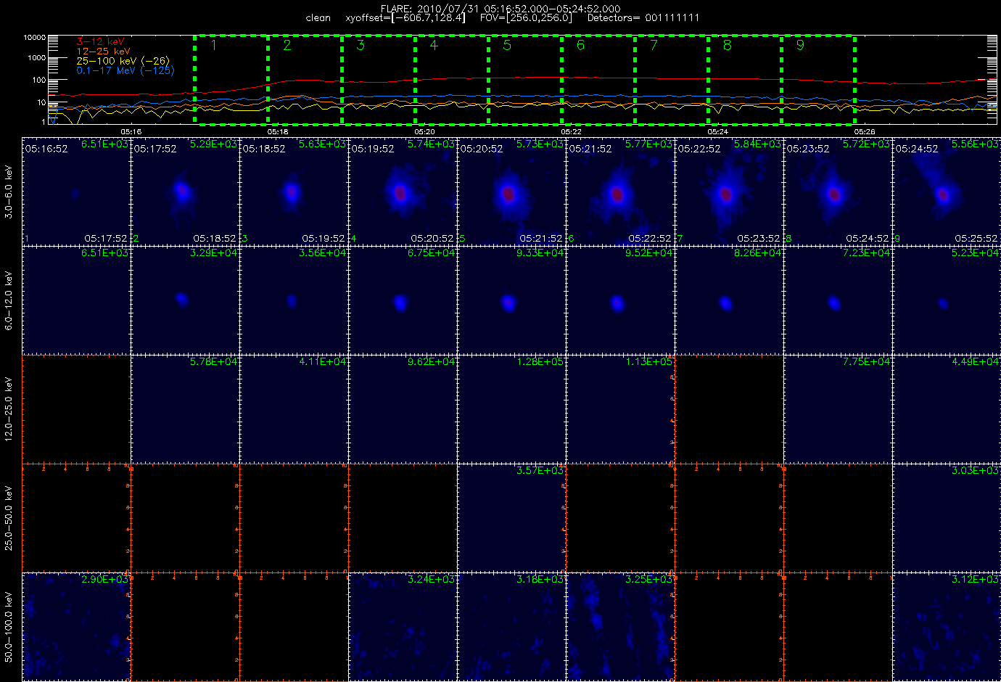Click interval number 4 on the lightcurve

pos(434,46)
